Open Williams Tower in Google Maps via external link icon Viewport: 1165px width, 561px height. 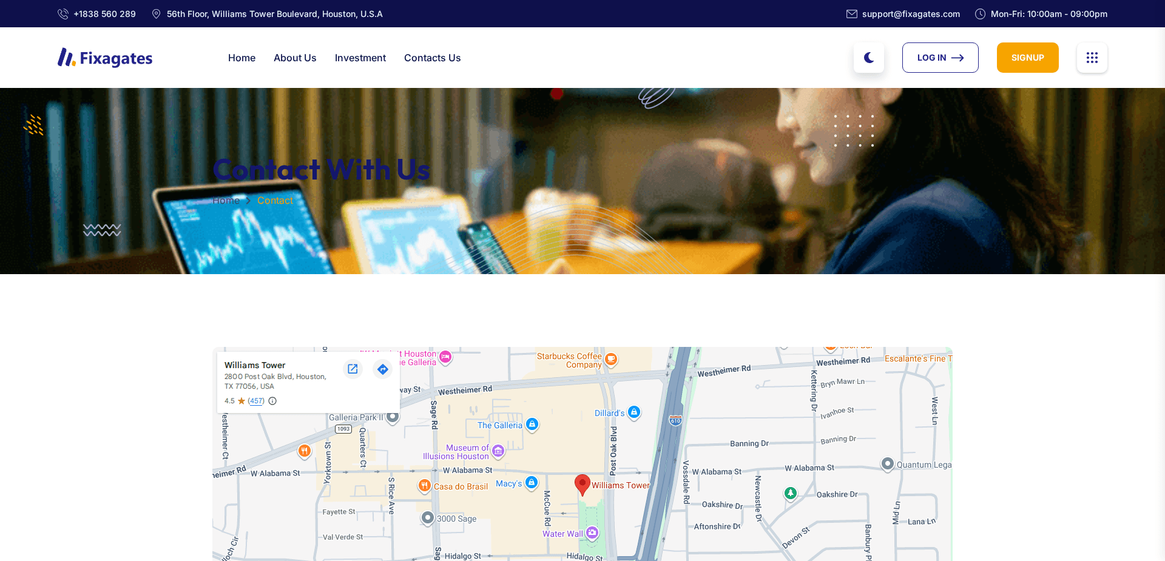pyautogui.click(x=353, y=369)
